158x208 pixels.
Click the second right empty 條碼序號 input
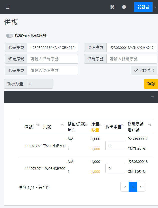(x=132, y=59)
